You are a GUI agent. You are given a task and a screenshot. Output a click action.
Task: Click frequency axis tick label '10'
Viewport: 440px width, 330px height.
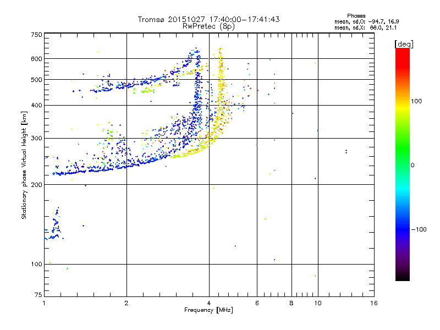318,303
